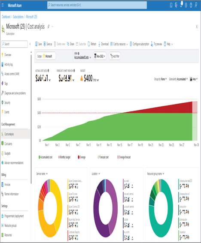201x243 pixels.
Task: Click the Microsoft (25) breadcrumb link
Action: pos(31,17)
